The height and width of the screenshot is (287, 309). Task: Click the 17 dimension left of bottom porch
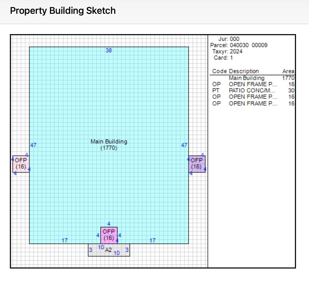tap(65, 241)
